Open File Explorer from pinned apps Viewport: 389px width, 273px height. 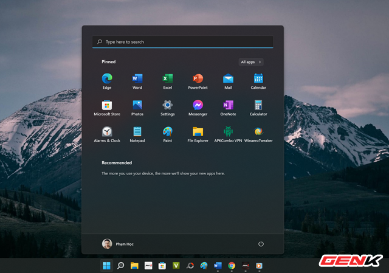click(198, 134)
